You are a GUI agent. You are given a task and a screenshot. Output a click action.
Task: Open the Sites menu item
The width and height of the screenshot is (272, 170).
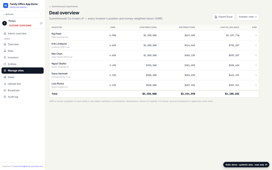[23, 51]
